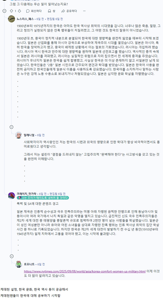
Task: Click the 회신하다 reply button
Action: tap(34, 11)
